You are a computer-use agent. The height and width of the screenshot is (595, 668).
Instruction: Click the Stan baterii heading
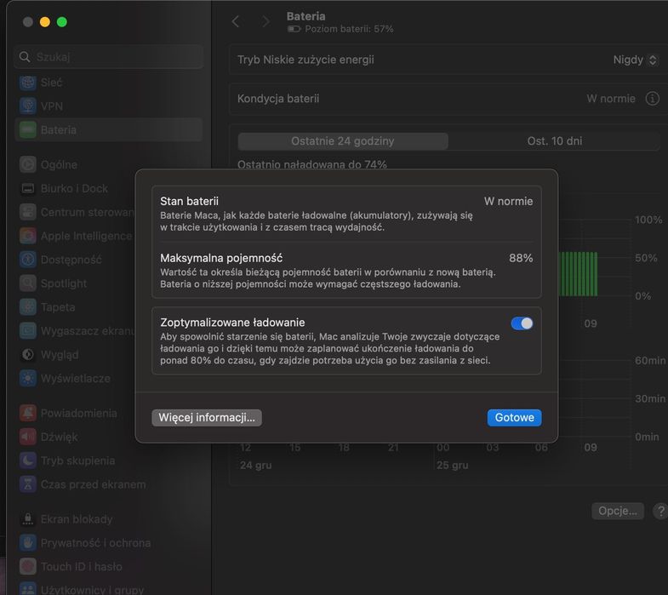189,201
